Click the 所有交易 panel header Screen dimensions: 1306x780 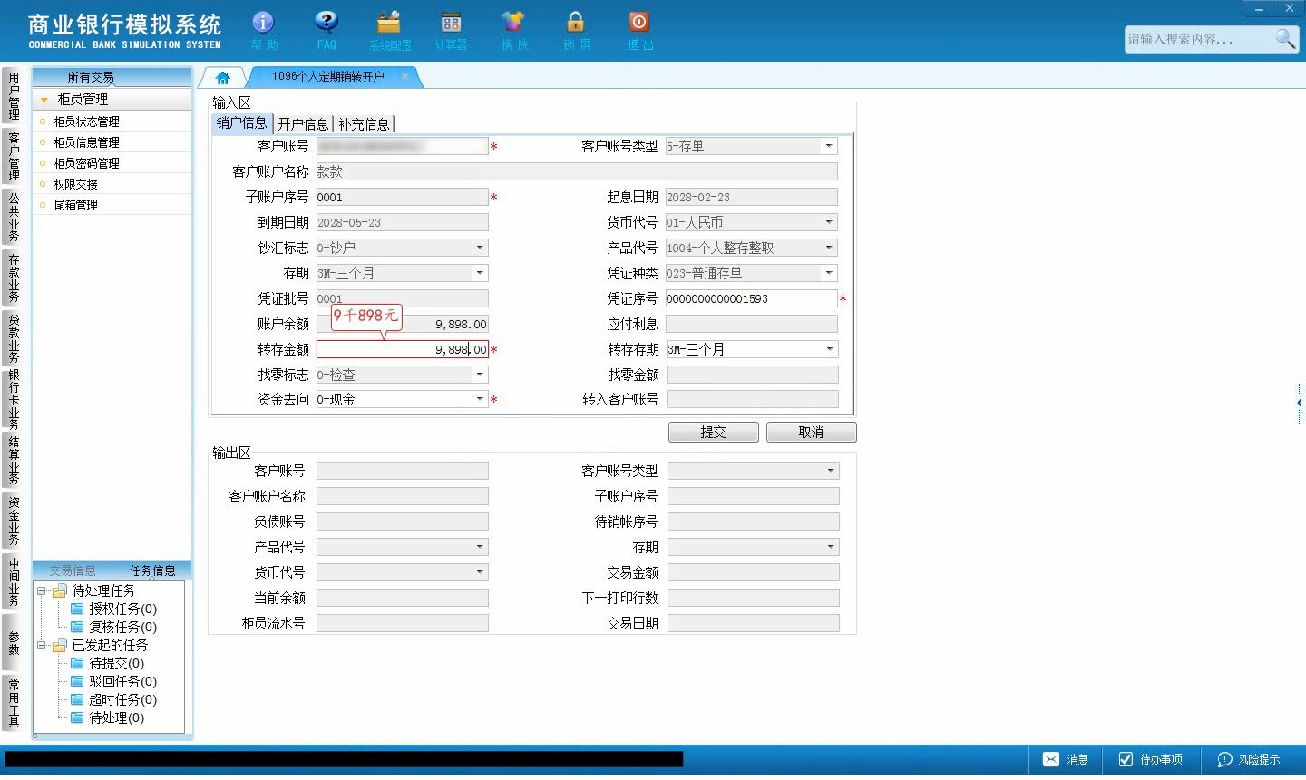click(112, 77)
